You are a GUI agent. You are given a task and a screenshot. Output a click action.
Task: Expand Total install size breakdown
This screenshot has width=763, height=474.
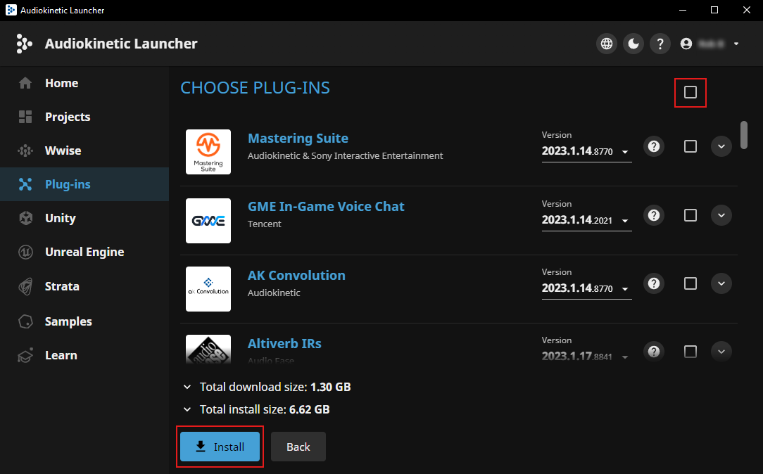point(187,409)
